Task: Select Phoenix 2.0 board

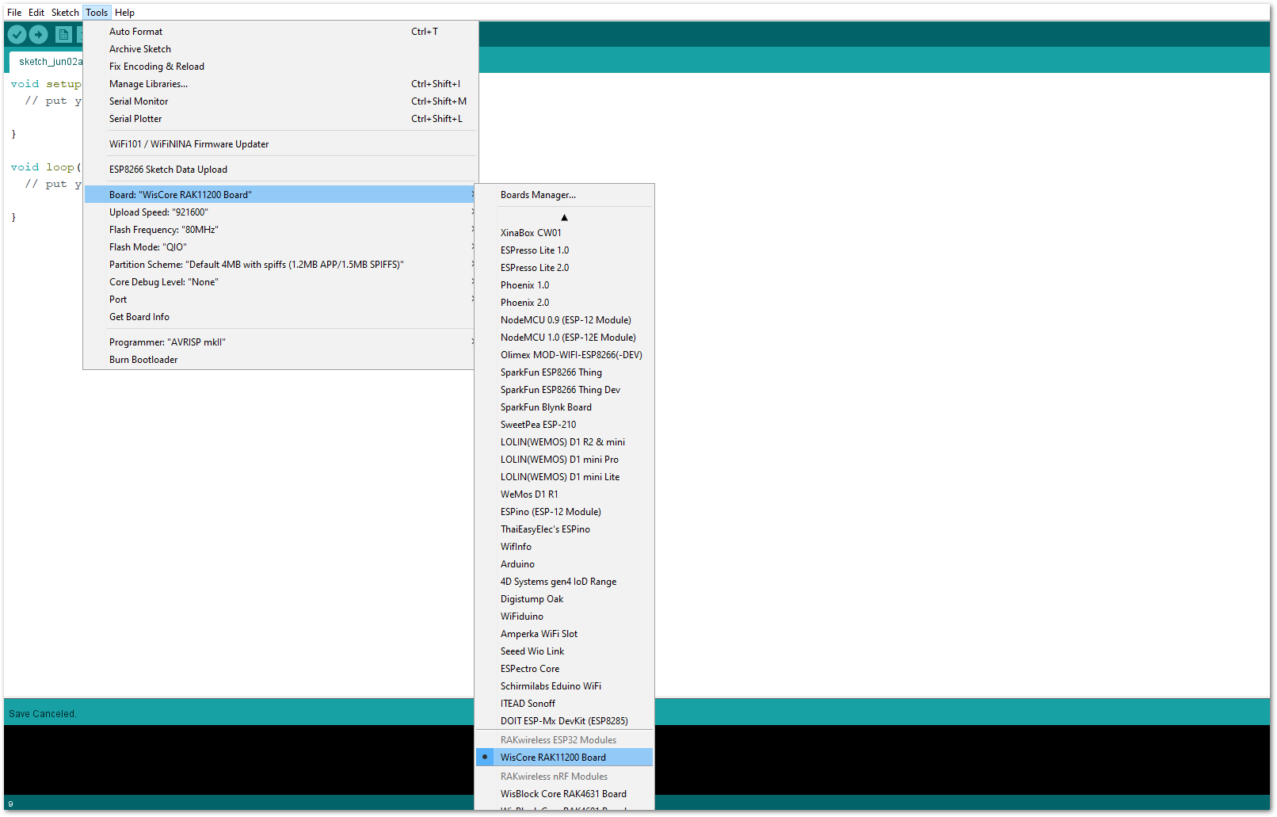Action: tap(564, 303)
